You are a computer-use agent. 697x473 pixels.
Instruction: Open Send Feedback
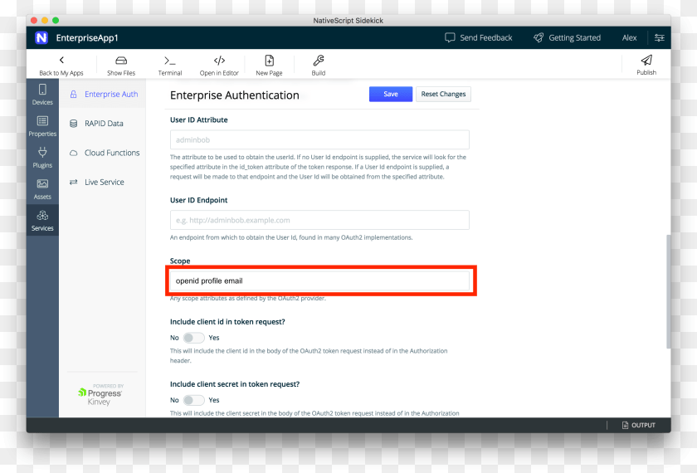click(478, 38)
